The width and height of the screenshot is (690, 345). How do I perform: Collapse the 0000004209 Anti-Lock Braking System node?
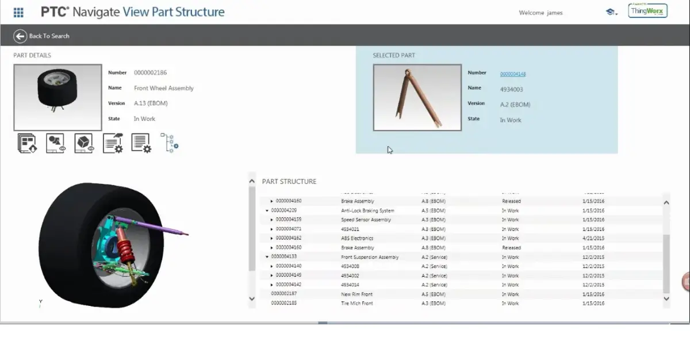267,210
